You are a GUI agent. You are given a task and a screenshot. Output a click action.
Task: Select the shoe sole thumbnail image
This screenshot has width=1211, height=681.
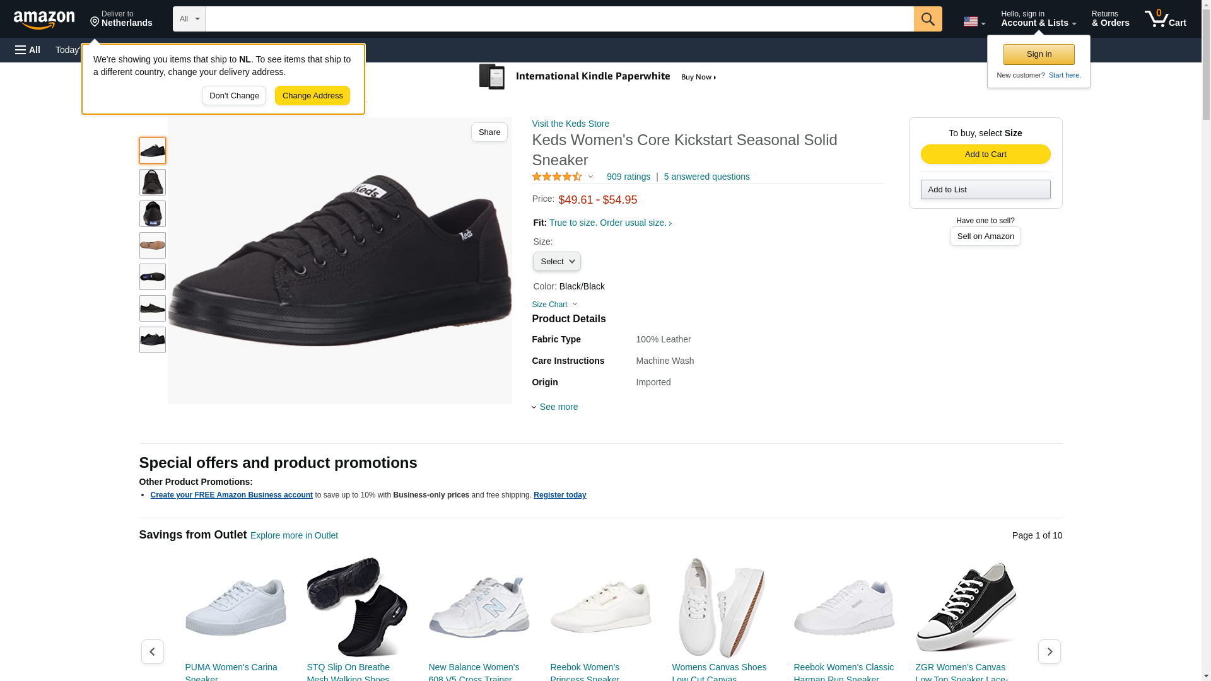[x=153, y=245]
